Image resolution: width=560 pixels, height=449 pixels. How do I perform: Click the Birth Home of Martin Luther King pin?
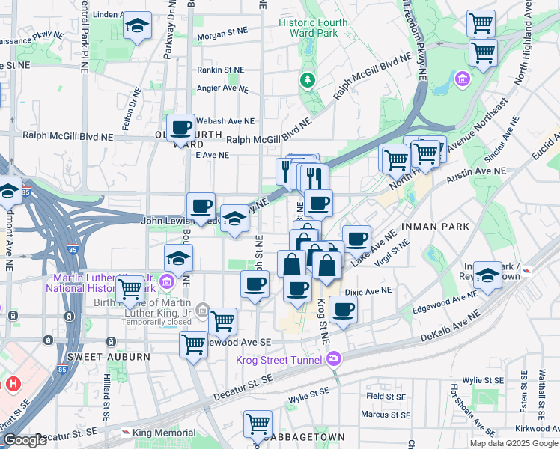click(202, 310)
